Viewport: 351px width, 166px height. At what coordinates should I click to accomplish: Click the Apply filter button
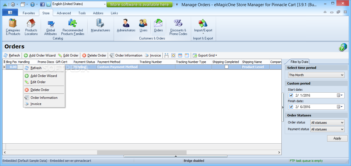click(337, 138)
